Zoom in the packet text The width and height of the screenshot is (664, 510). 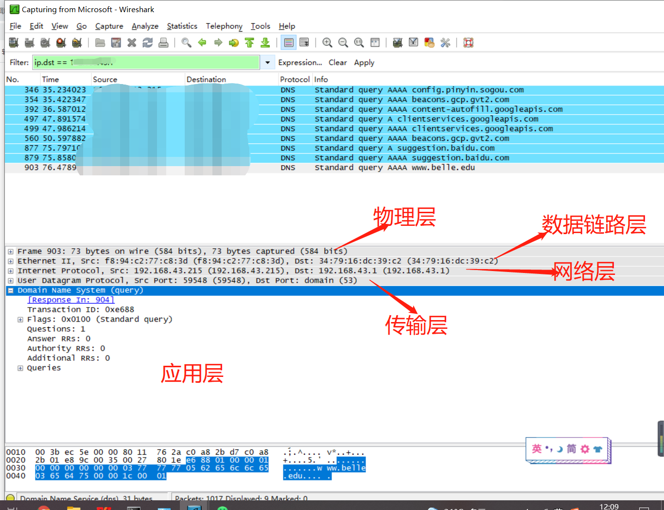[327, 43]
